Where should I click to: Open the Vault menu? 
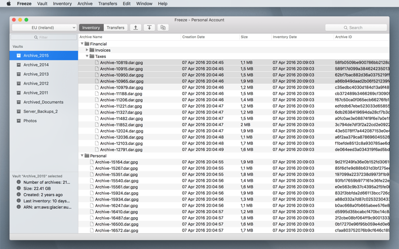pyautogui.click(x=42, y=3)
